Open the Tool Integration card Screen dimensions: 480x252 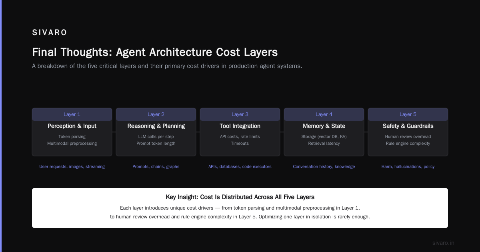pos(240,132)
